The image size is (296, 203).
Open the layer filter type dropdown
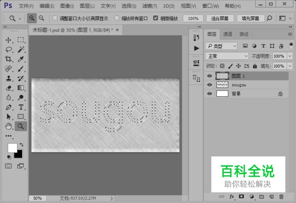pos(221,46)
